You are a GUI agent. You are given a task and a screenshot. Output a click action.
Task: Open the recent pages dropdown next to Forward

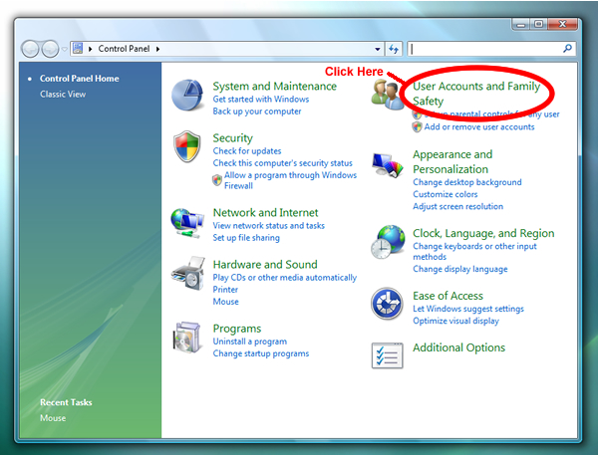tap(64, 49)
